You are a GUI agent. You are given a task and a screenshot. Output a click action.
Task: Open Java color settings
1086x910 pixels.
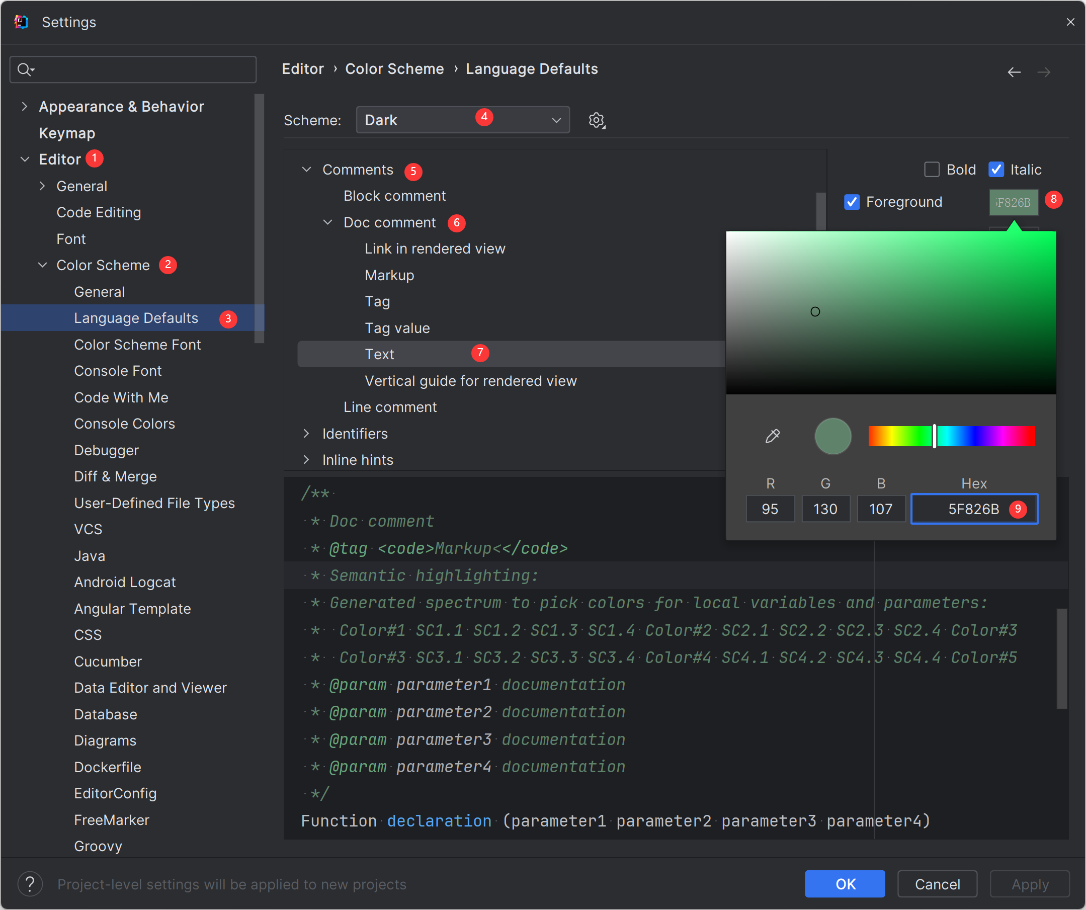[90, 556]
